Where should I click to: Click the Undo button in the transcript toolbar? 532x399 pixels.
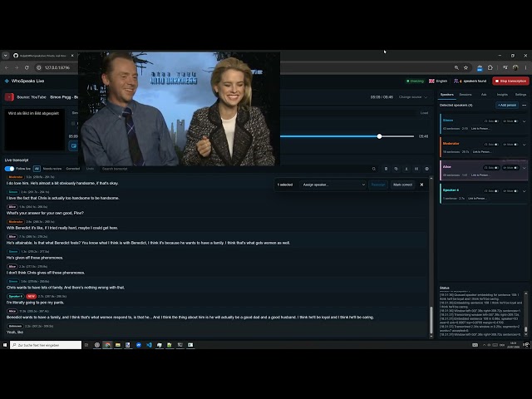point(90,169)
